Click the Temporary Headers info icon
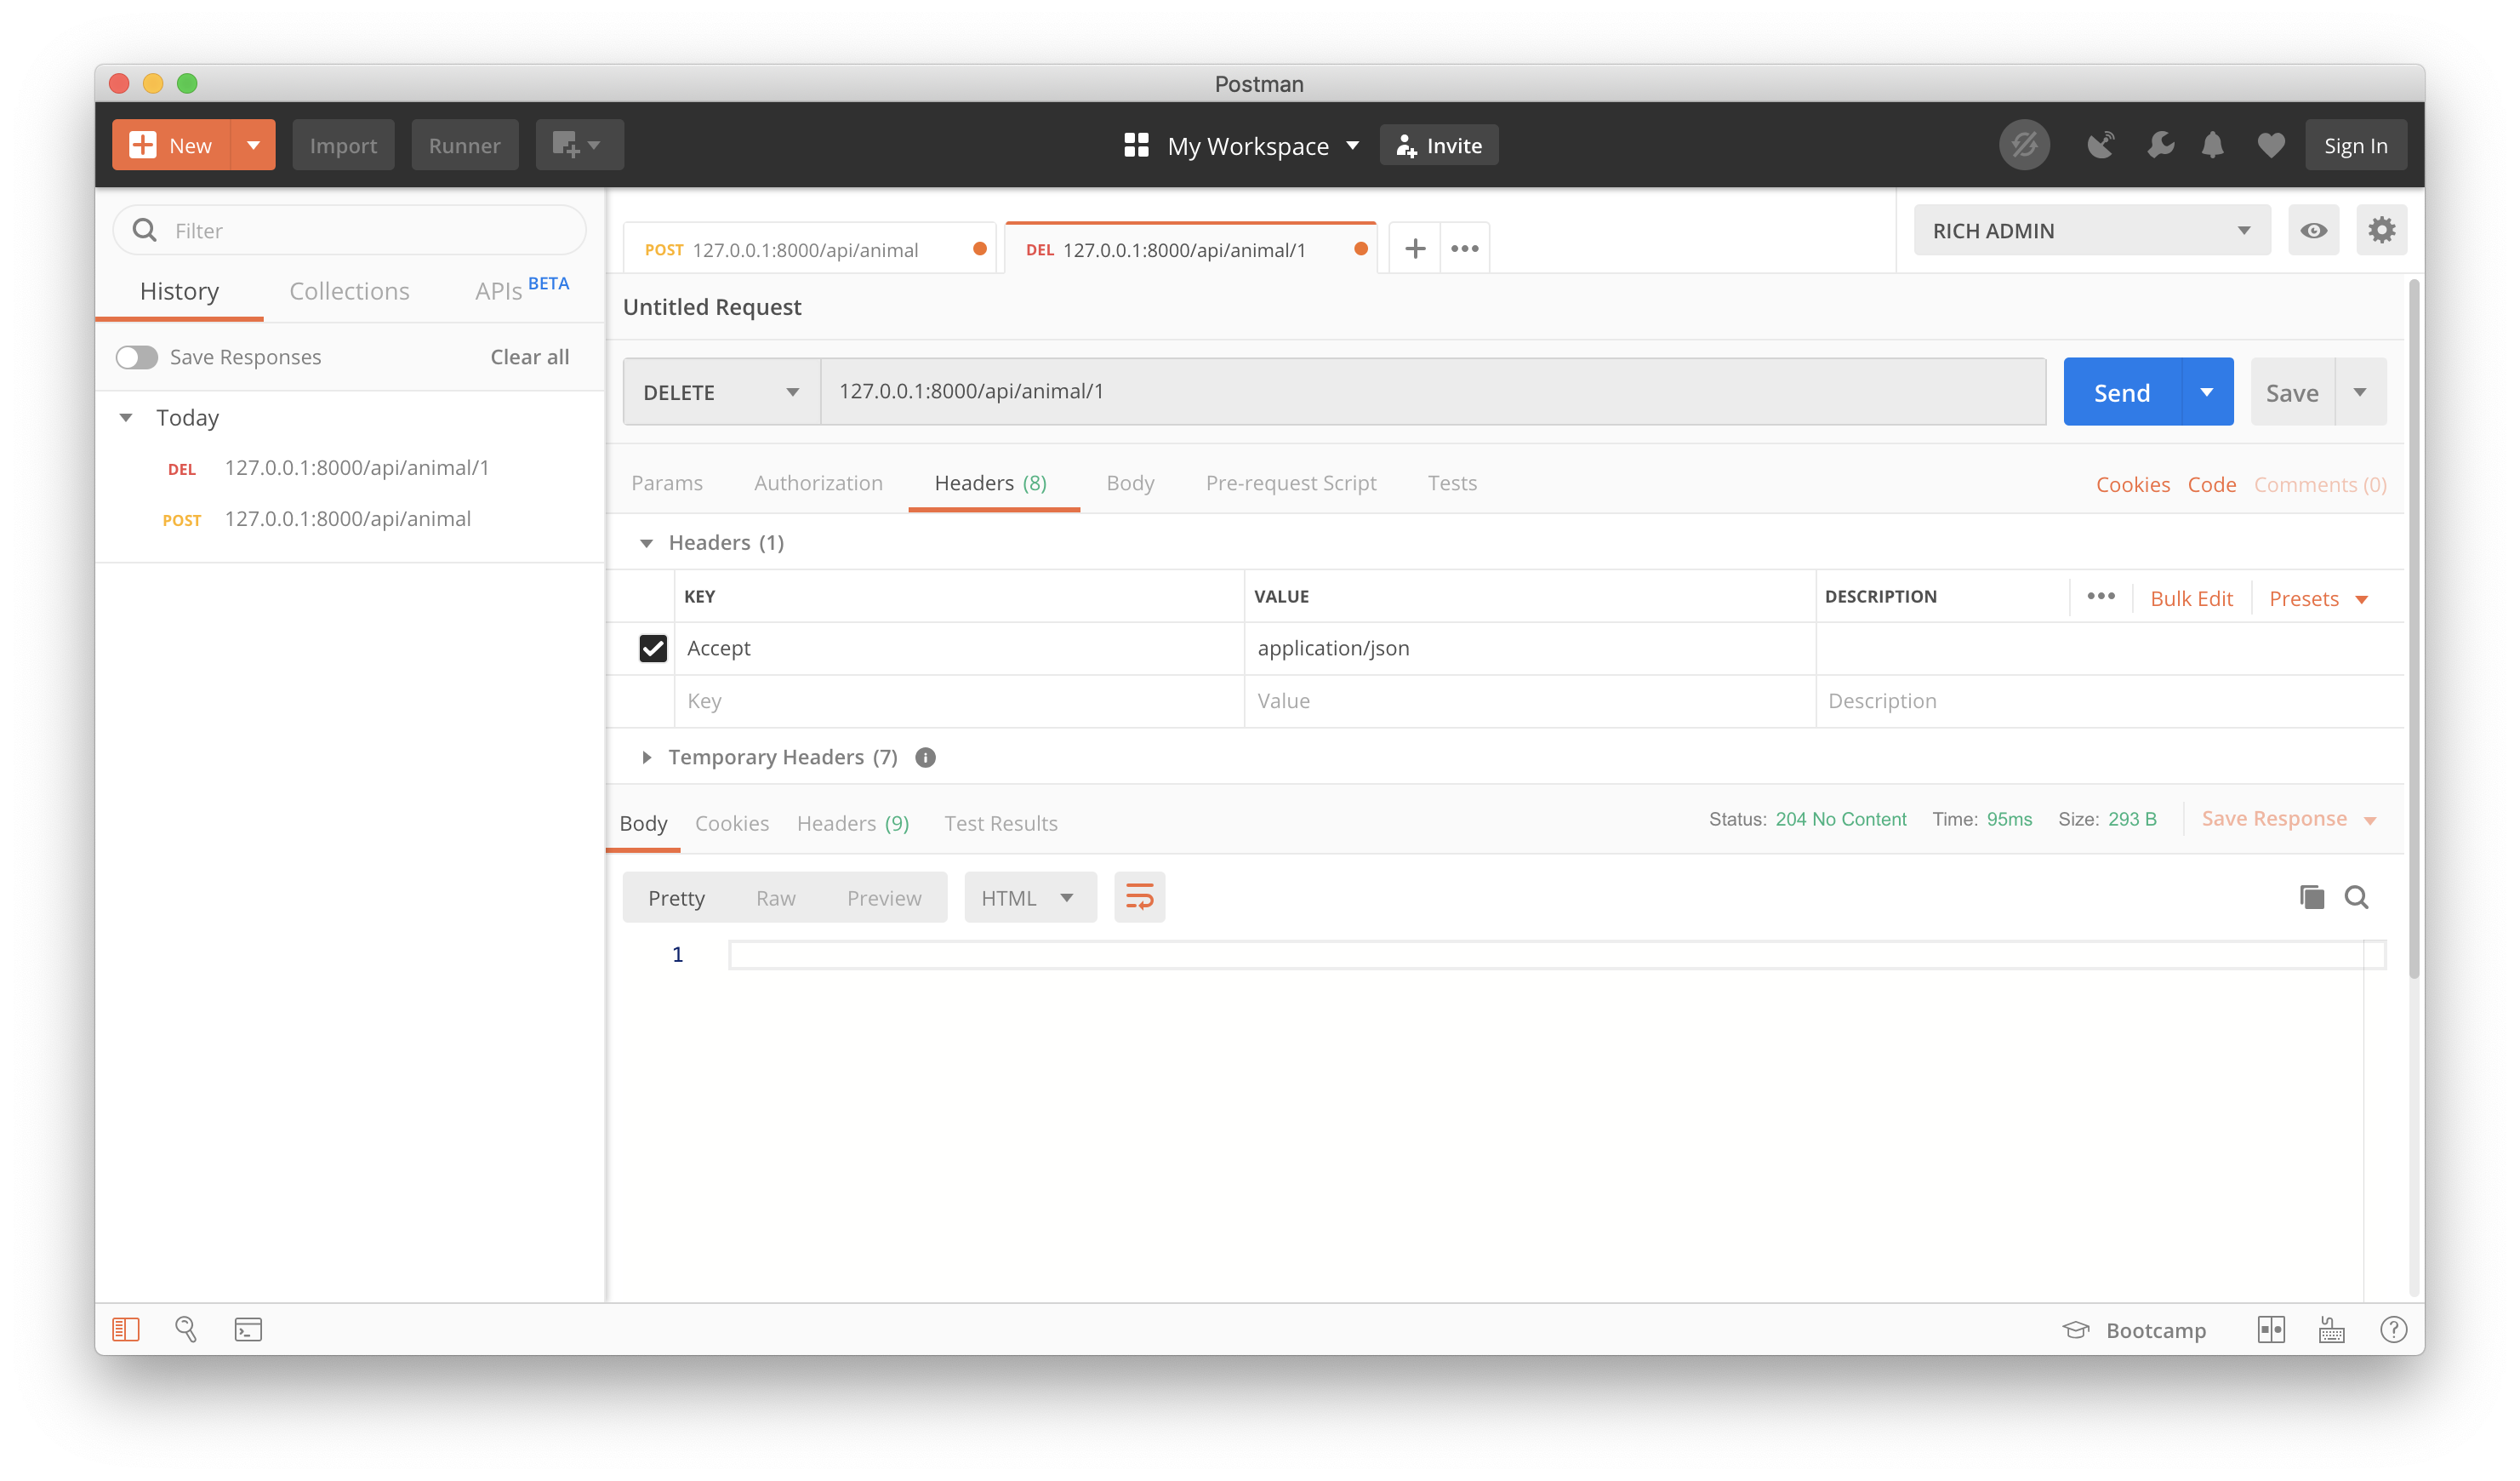This screenshot has height=1481, width=2520. (x=925, y=758)
